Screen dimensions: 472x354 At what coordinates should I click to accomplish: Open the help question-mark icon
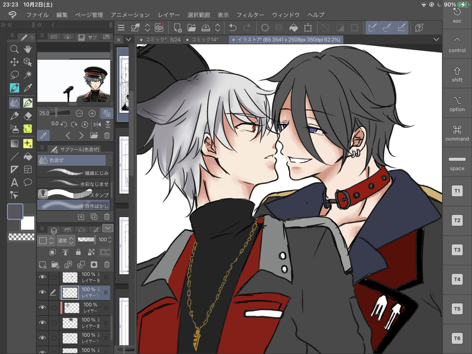coord(419,28)
